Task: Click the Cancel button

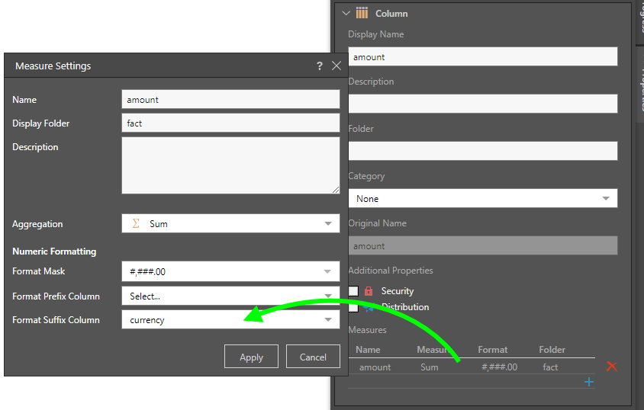Action: click(x=313, y=357)
